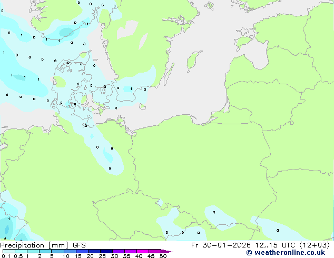Click the 30–35 mm purple legend swatch
Image resolution: width=334 pixels, height=258 pixels.
[x=119, y=251]
